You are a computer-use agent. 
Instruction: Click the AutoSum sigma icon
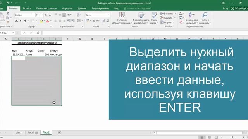point(181,14)
